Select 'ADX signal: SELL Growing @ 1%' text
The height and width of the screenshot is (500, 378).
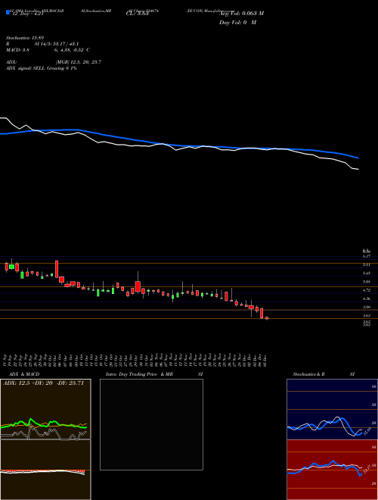click(x=42, y=68)
